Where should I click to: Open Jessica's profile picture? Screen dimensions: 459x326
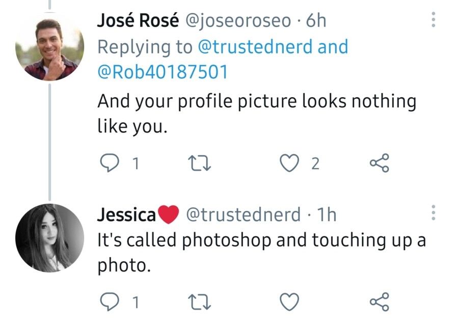pyautogui.click(x=50, y=238)
